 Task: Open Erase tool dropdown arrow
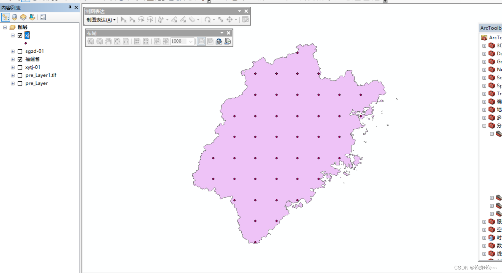click(198, 20)
